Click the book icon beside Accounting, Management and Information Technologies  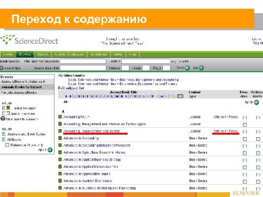(x=60, y=124)
